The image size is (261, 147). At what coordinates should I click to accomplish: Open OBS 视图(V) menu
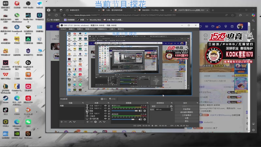[x=80, y=29]
